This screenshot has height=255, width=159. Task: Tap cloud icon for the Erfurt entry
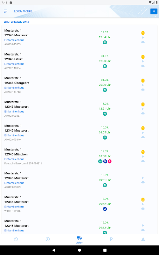pyautogui.click(x=143, y=66)
